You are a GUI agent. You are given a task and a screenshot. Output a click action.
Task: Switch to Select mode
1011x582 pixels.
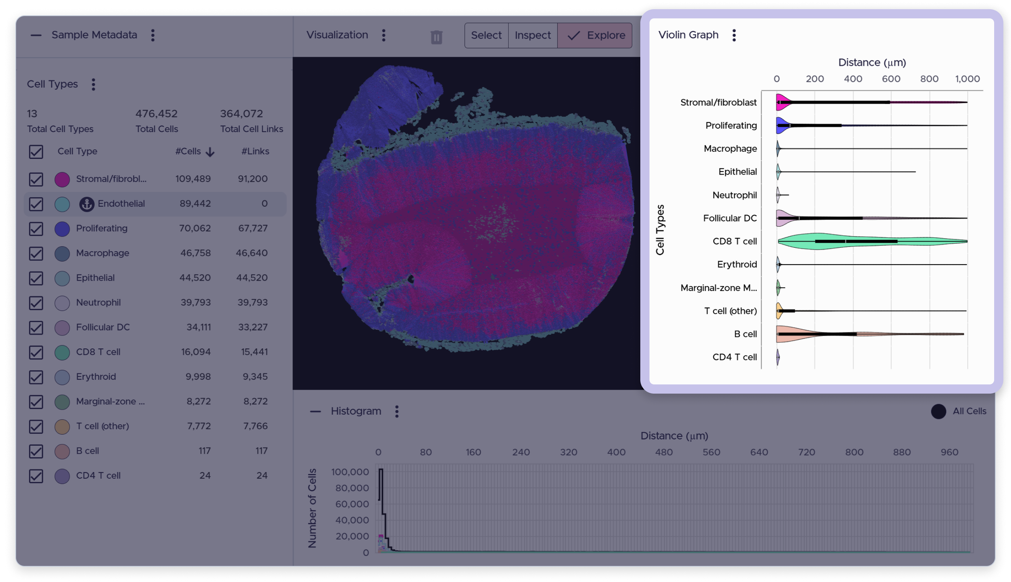(486, 36)
